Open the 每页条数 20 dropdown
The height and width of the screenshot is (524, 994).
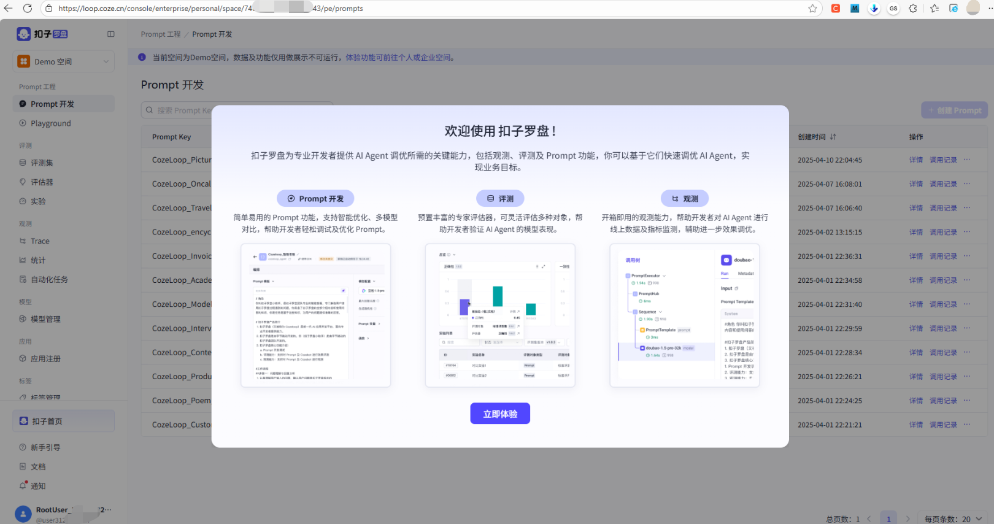click(x=954, y=519)
